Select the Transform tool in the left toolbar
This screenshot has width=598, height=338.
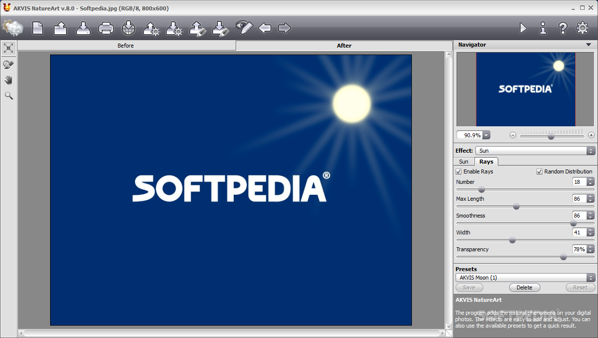[x=8, y=48]
